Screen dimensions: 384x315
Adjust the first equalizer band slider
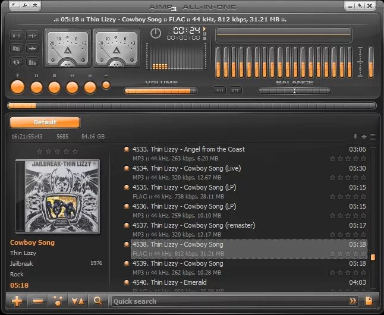point(218,62)
